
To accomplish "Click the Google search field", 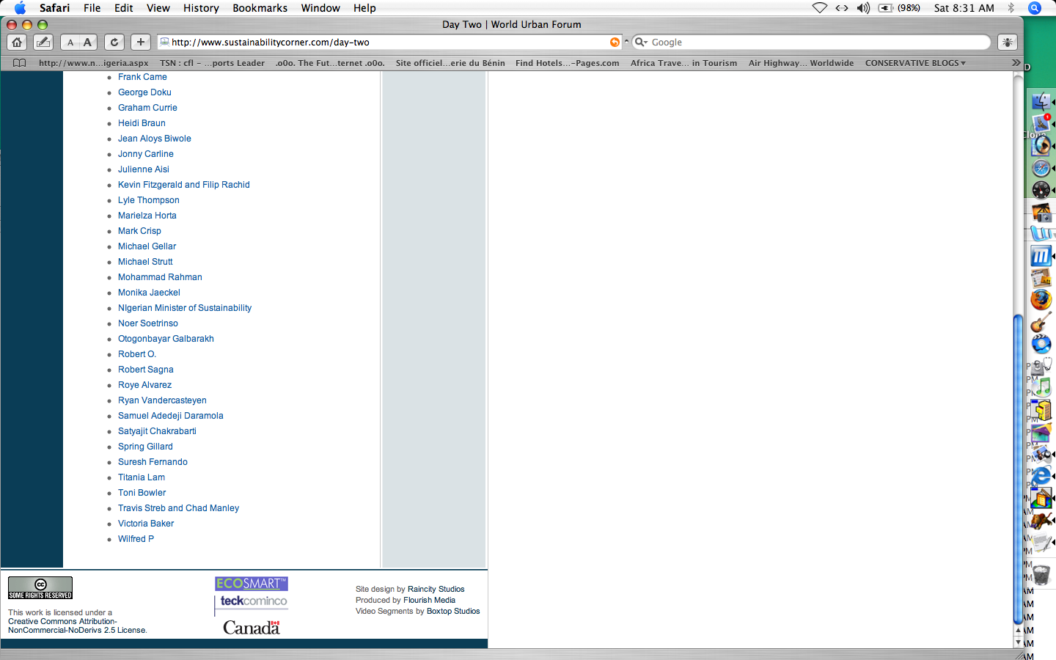I will coord(812,42).
